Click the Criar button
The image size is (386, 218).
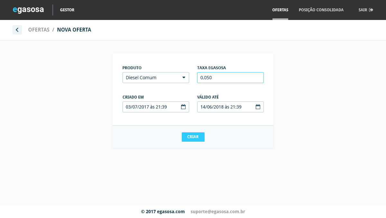click(x=193, y=137)
